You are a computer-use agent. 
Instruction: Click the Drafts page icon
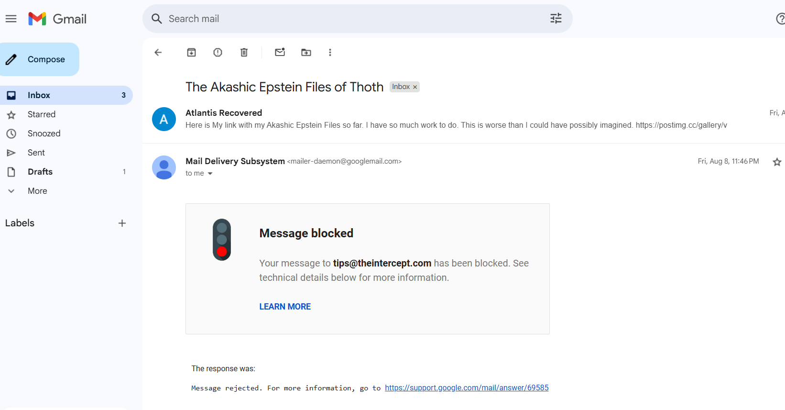coord(11,172)
